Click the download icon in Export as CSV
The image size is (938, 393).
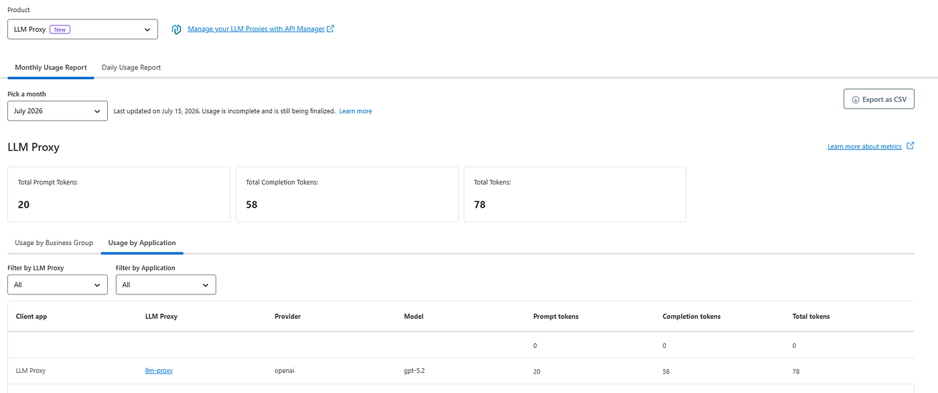point(856,99)
